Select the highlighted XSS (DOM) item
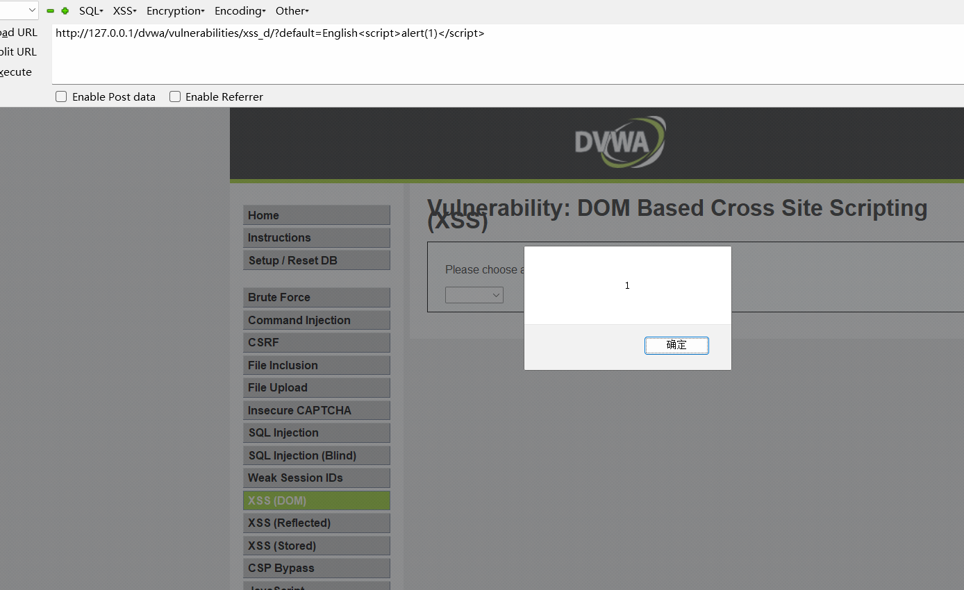Image resolution: width=964 pixels, height=590 pixels. pyautogui.click(x=317, y=500)
